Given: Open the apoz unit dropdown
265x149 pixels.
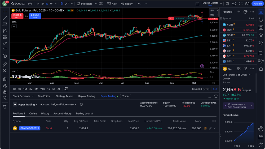Looking at the screenshot, I should point(214,15).
